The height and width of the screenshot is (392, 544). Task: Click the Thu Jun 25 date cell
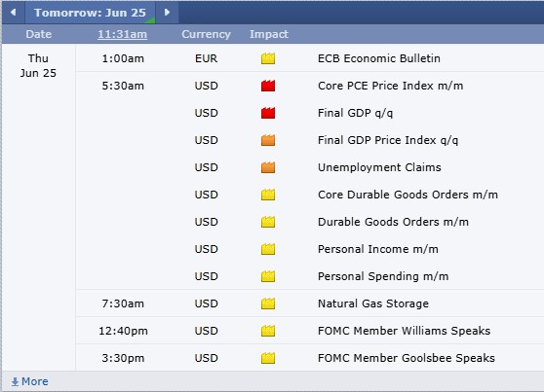point(38,65)
